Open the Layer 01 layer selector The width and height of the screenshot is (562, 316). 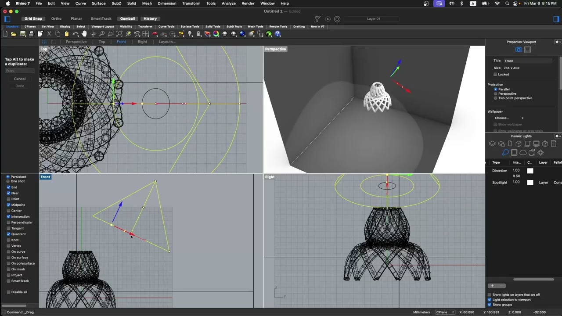(373, 19)
